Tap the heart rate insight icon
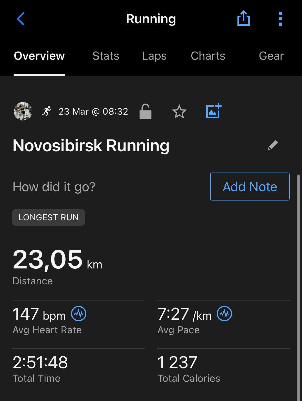The width and height of the screenshot is (302, 401). pos(79,314)
